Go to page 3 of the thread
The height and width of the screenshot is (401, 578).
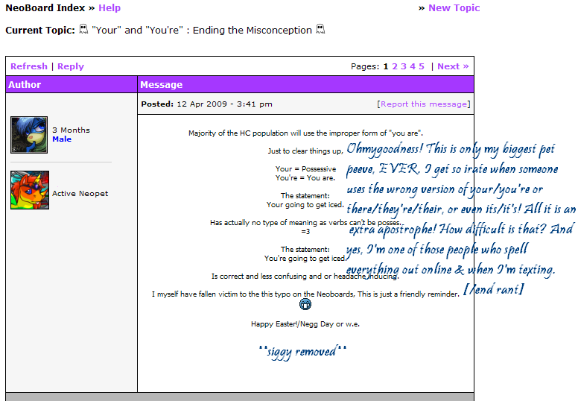pyautogui.click(x=404, y=66)
